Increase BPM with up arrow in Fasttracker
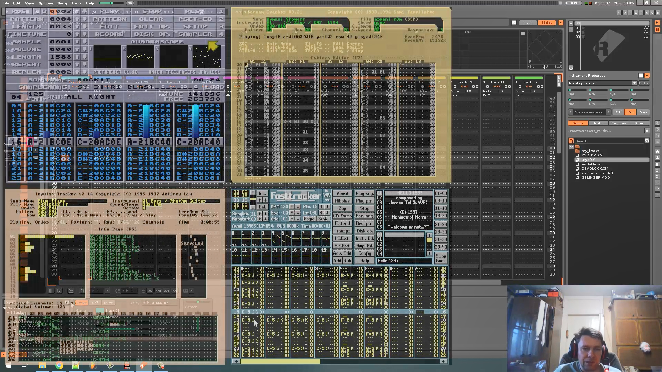This screenshot has width=662, height=372. [292, 207]
